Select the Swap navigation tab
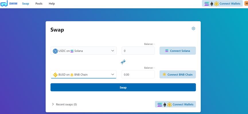The height and width of the screenshot is (114, 248). click(26, 3)
